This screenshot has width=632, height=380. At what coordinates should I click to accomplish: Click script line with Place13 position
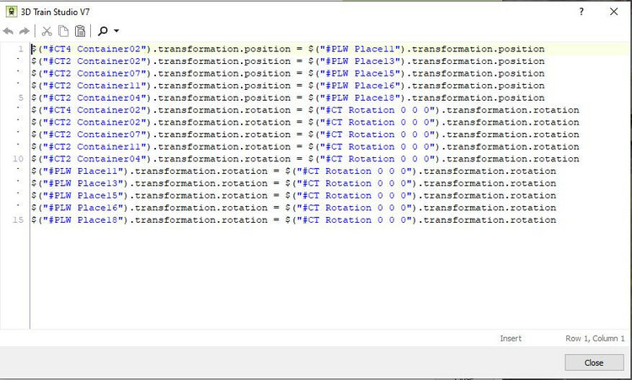[288, 61]
